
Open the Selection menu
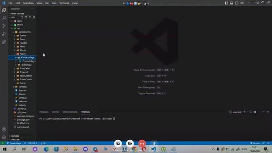(x=28, y=3)
